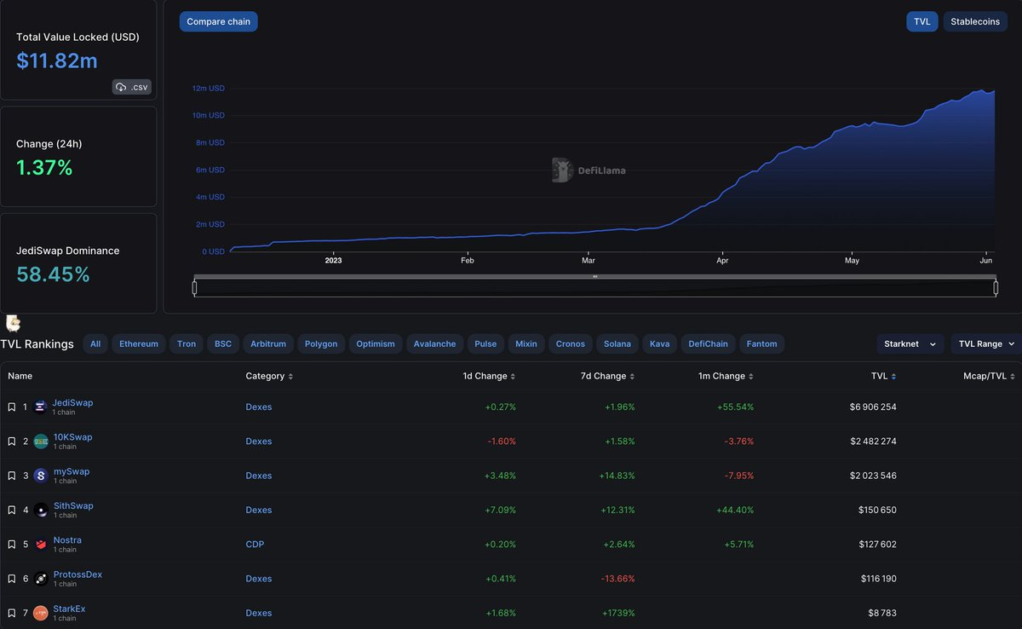This screenshot has height=629, width=1022.
Task: Click the ProtossDex protocol logo
Action: (x=40, y=578)
